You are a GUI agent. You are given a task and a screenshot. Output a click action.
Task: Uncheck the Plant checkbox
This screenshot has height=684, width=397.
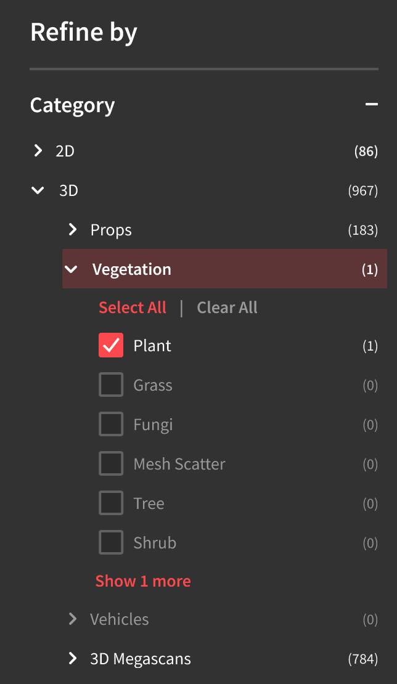pos(111,346)
